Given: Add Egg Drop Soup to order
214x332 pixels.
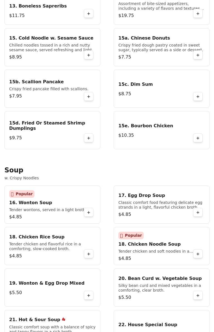Looking at the screenshot, I should (x=198, y=213).
